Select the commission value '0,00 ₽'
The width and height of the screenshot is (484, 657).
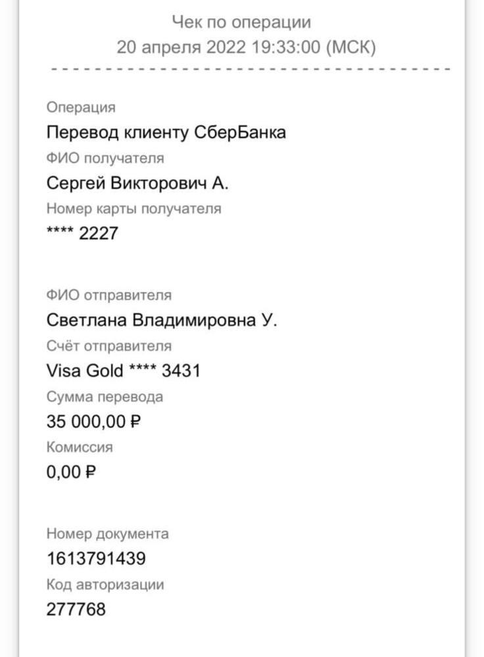[71, 472]
